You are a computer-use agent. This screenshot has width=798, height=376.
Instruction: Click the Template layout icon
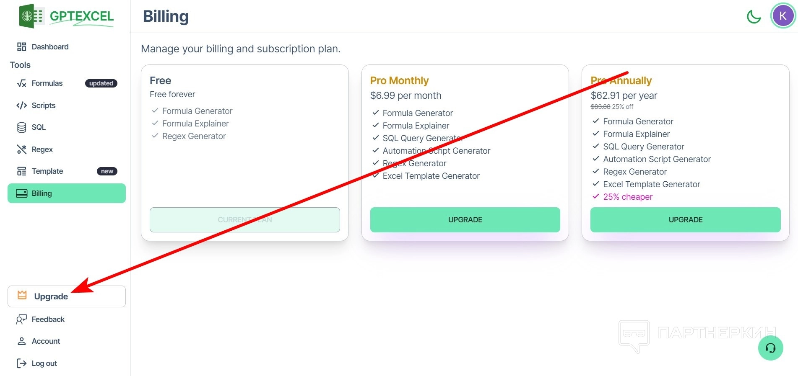point(21,171)
